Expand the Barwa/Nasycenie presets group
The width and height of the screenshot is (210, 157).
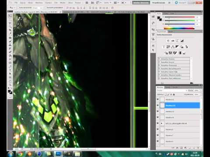point(159,68)
